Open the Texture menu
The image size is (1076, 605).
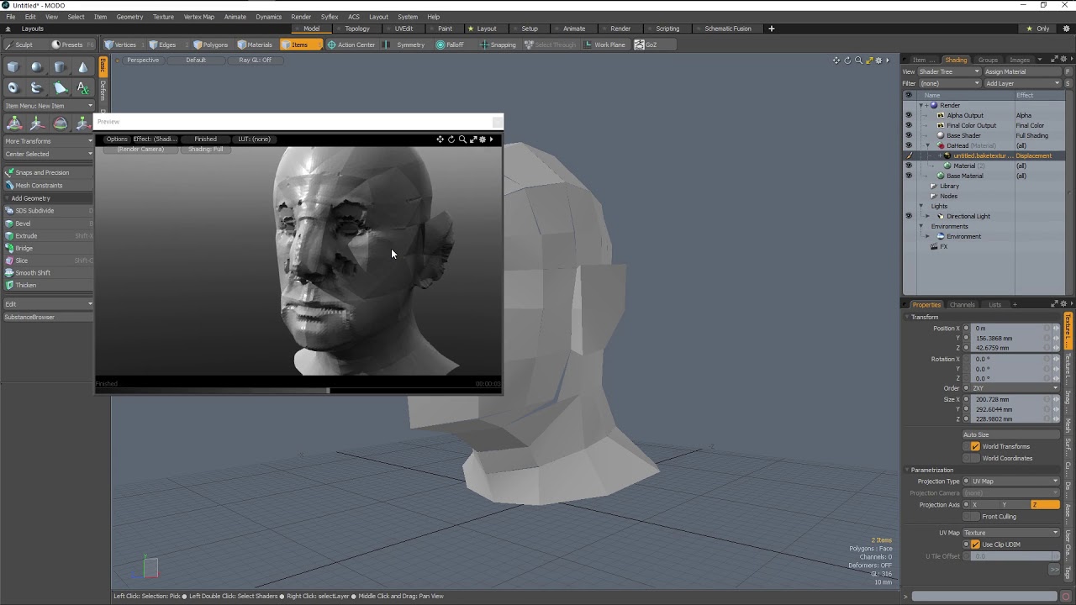click(164, 17)
